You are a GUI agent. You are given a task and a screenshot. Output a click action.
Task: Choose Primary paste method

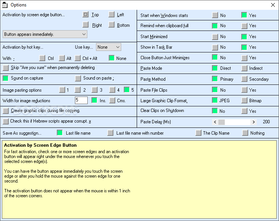(x=215, y=79)
